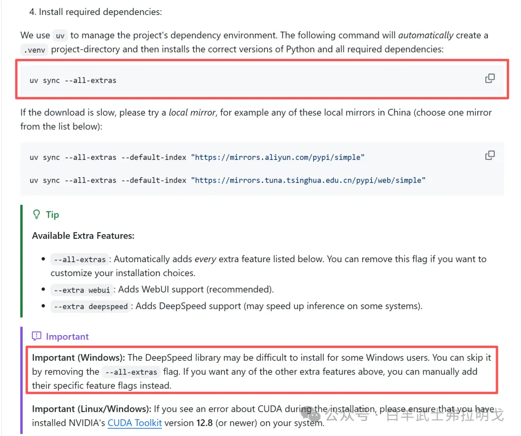
Task: Click --all-extras code in the Windows note
Action: coord(131,372)
